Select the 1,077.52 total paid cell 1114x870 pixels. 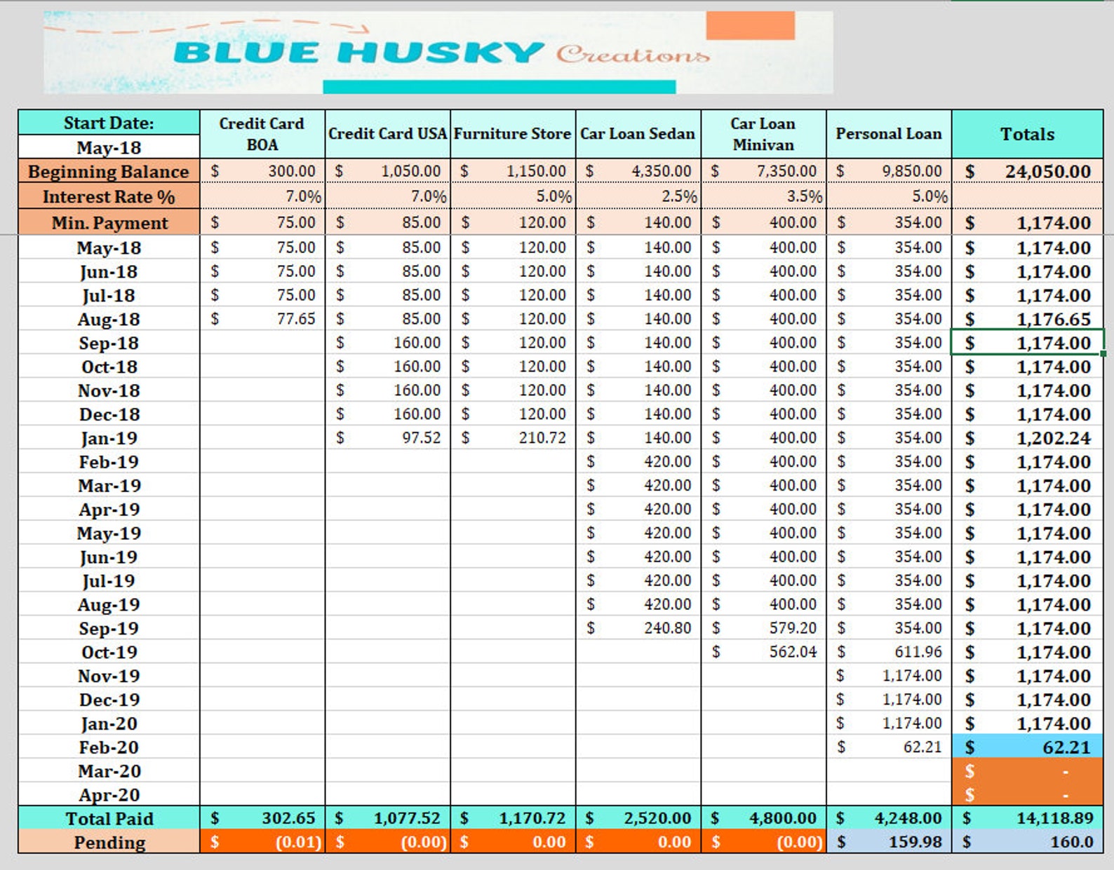click(387, 818)
